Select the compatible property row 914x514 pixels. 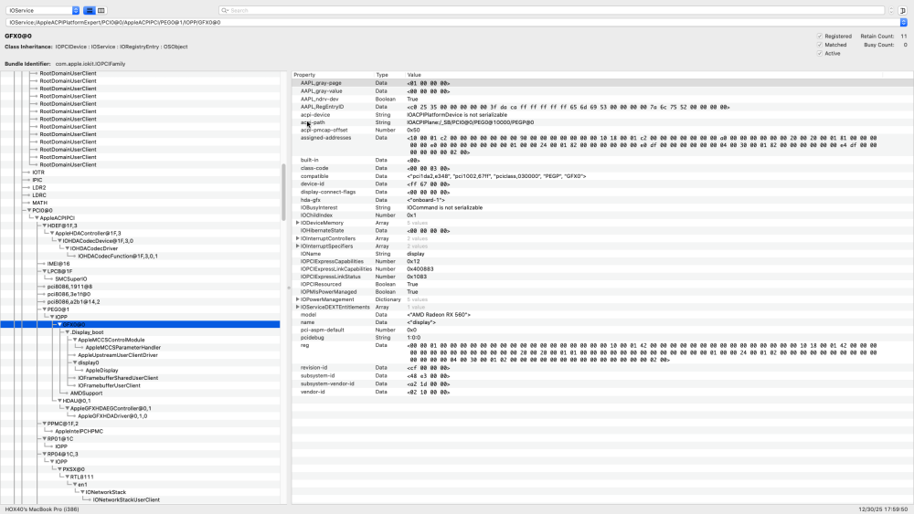coord(602,176)
